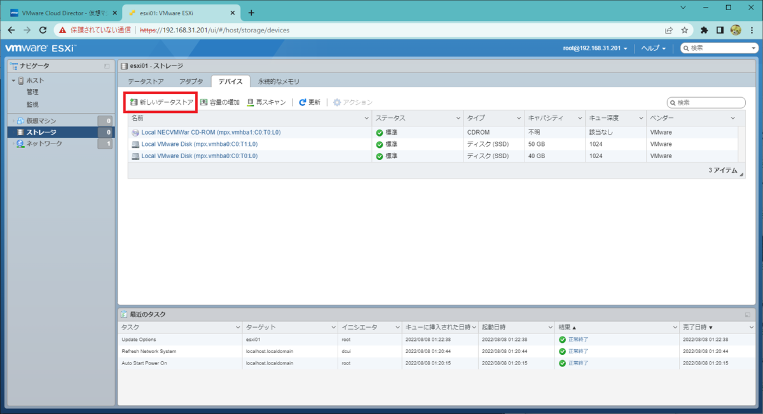Click the Refresh (更新) toolbar button
Screen dimensions: 763x414
coord(310,102)
